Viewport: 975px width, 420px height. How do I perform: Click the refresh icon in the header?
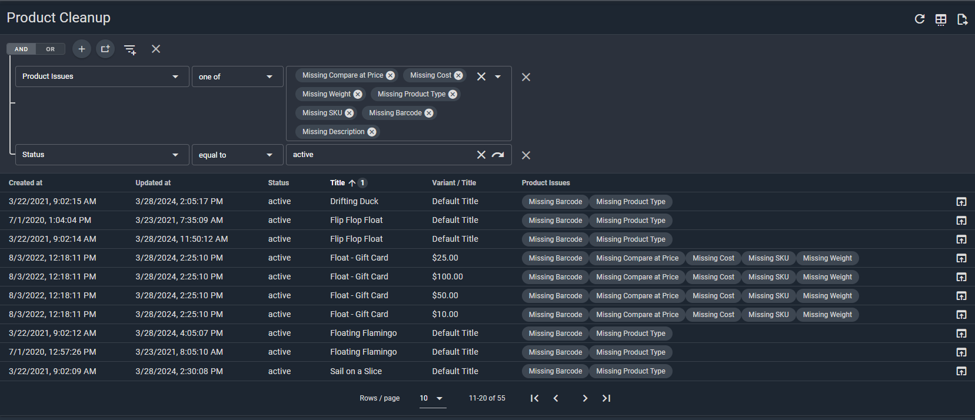[x=919, y=19]
